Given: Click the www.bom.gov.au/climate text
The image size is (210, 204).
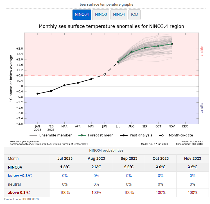Looking at the screenshot, I should tap(24, 142).
